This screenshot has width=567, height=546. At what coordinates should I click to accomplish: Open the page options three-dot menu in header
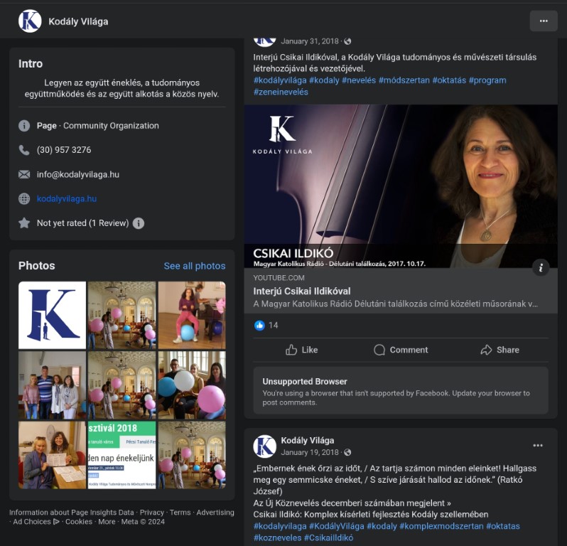coord(543,21)
